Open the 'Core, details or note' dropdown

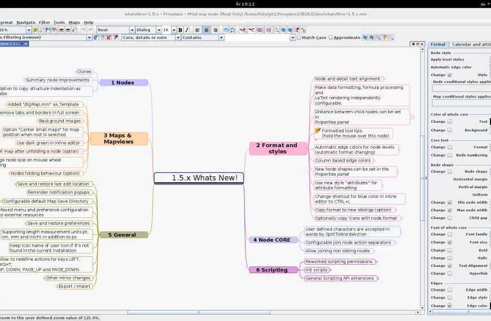coord(178,38)
